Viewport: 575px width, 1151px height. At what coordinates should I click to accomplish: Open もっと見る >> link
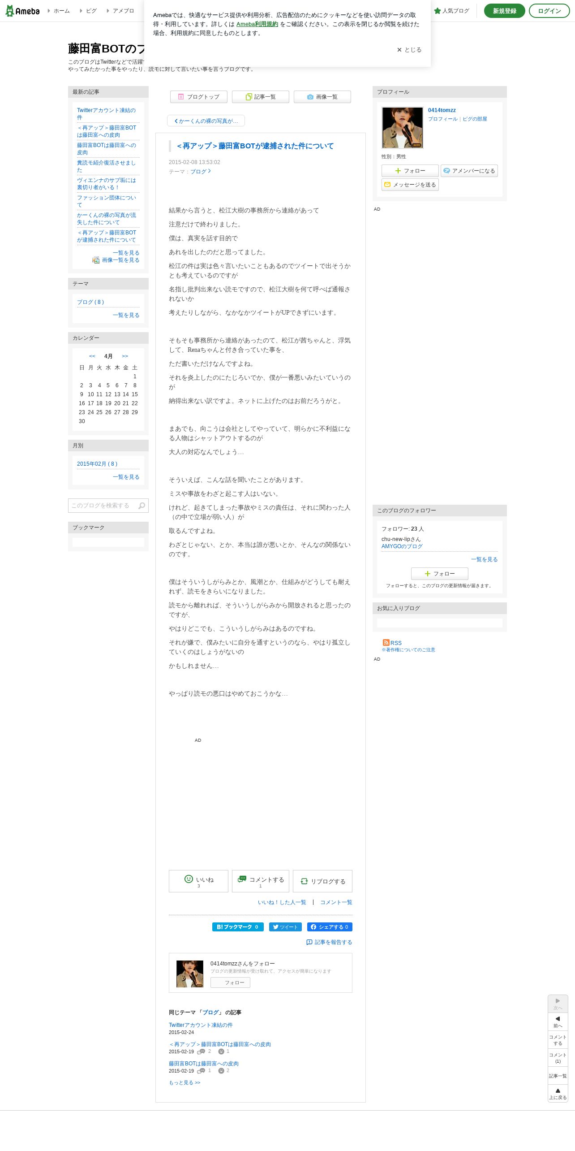click(x=185, y=1082)
